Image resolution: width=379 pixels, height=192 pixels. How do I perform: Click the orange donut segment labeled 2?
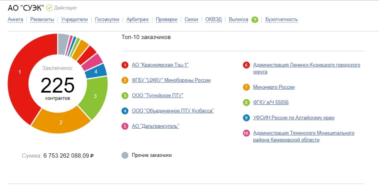[x=61, y=122]
